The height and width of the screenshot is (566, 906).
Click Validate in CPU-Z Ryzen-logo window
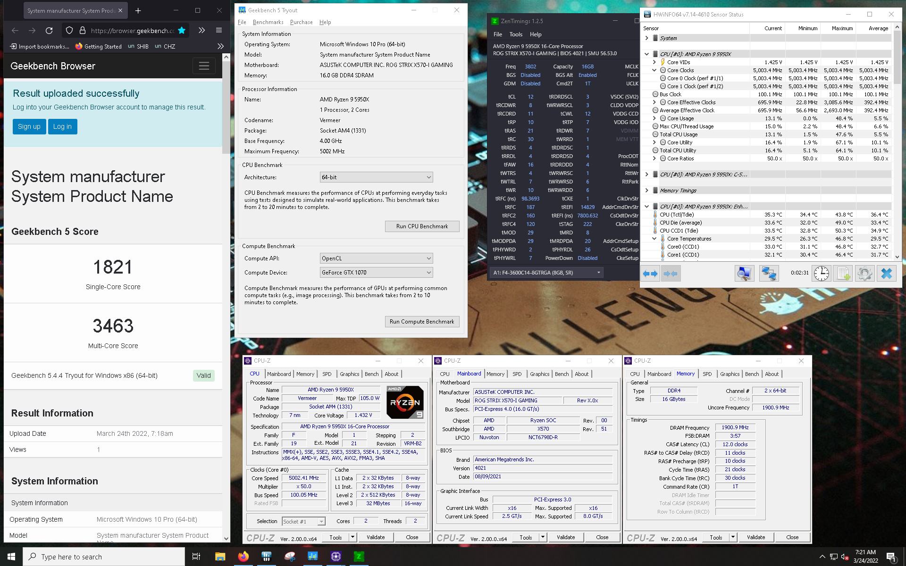coord(376,537)
